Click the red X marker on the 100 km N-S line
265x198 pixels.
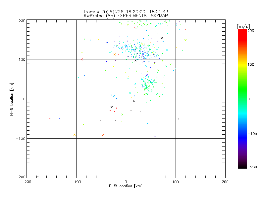82,59
